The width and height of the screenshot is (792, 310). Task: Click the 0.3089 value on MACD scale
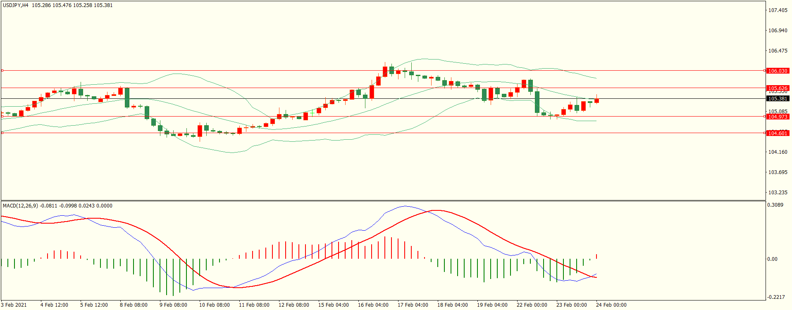[x=775, y=205]
